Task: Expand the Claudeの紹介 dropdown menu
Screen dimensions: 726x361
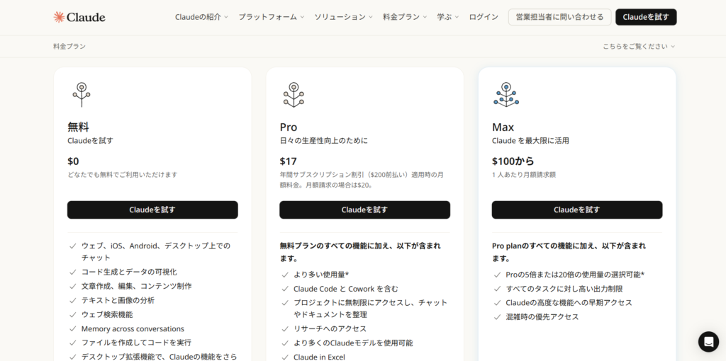Action: point(201,17)
